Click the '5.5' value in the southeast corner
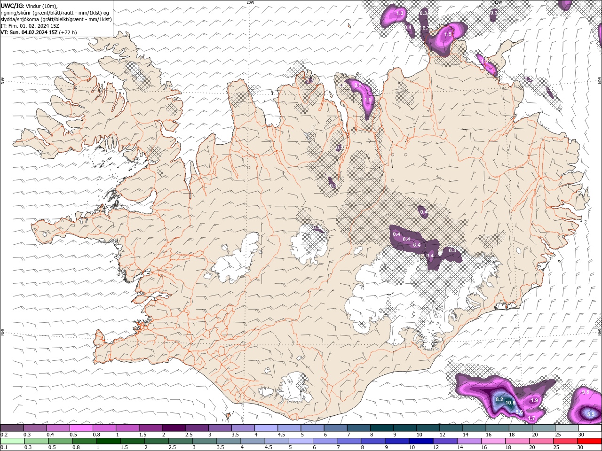Viewport: 602px width, 451px height. (591, 414)
